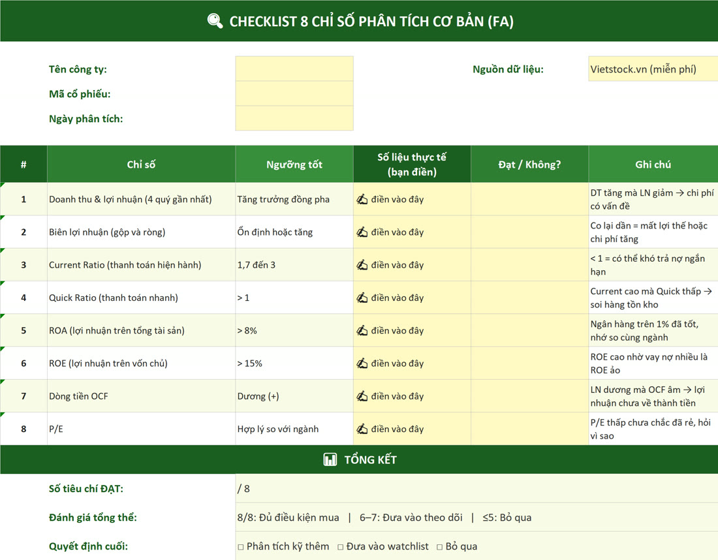Click the note 'ROE cao nhờ vay nợ nhiều' cell

click(x=653, y=363)
